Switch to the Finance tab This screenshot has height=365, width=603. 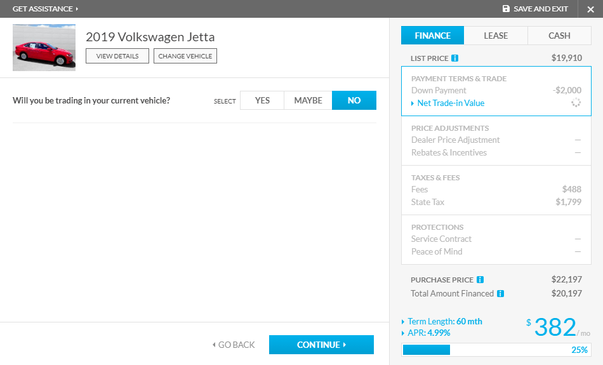[433, 36]
